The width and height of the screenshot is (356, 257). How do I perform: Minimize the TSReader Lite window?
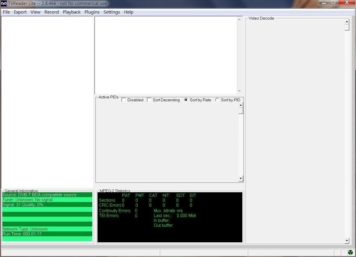point(324,3)
